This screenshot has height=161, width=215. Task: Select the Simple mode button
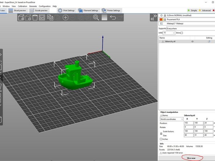point(192,11)
